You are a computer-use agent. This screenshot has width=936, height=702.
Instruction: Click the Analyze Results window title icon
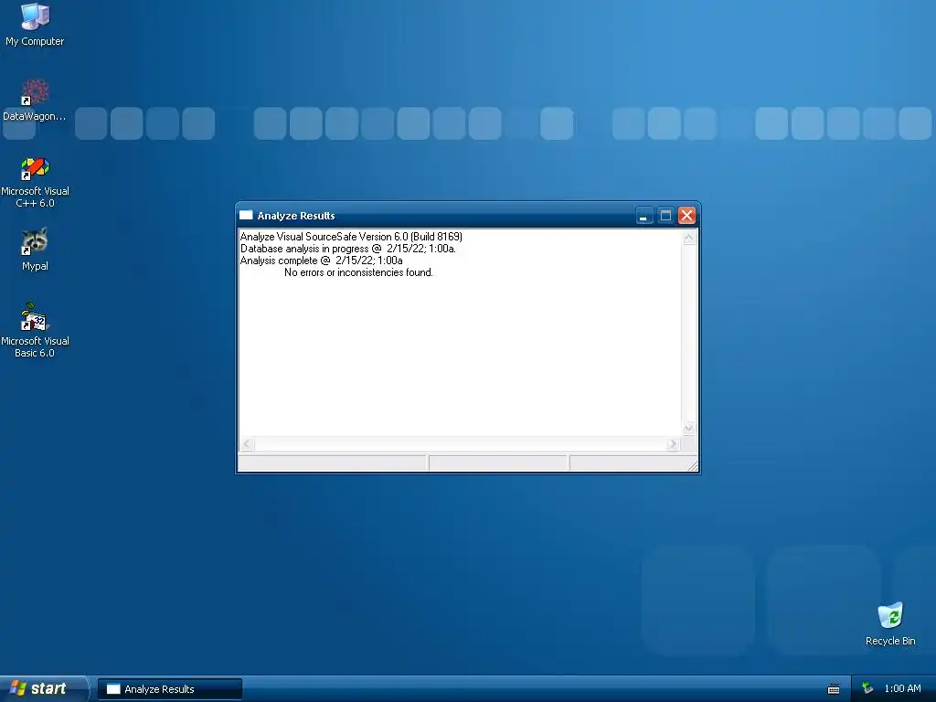click(x=246, y=216)
